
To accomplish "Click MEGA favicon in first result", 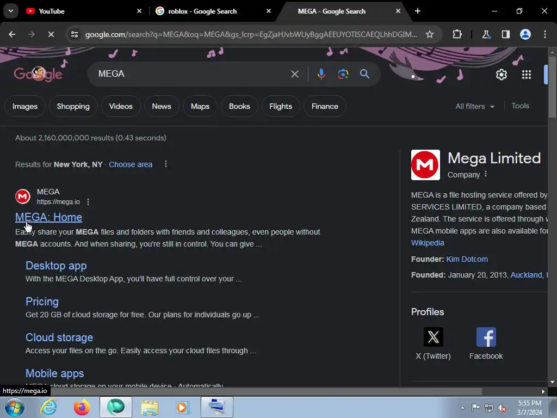I will 23,196.
